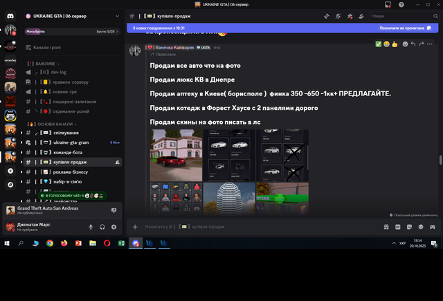This screenshot has height=301, width=443.
Task: Open Excel from taskbar
Action: pyautogui.click(x=121, y=243)
